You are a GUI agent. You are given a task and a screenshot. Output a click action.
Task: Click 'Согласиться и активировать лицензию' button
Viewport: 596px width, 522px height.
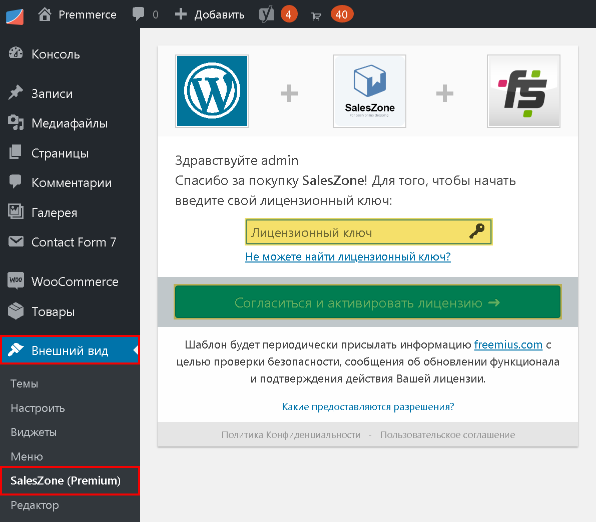pos(368,302)
